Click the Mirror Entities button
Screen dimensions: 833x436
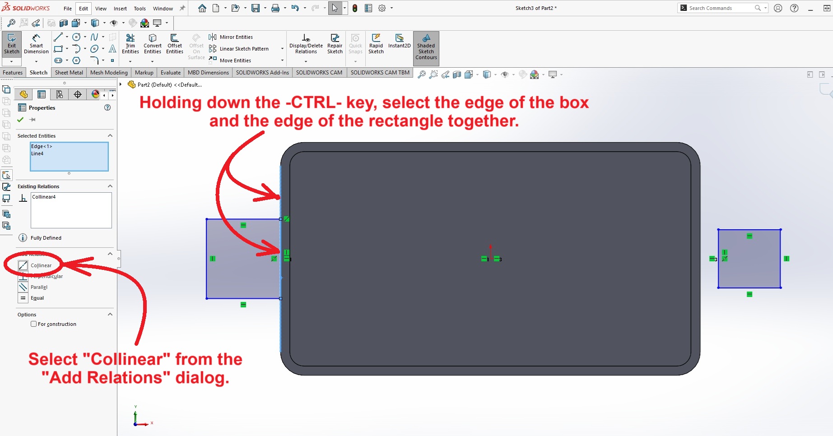point(236,37)
